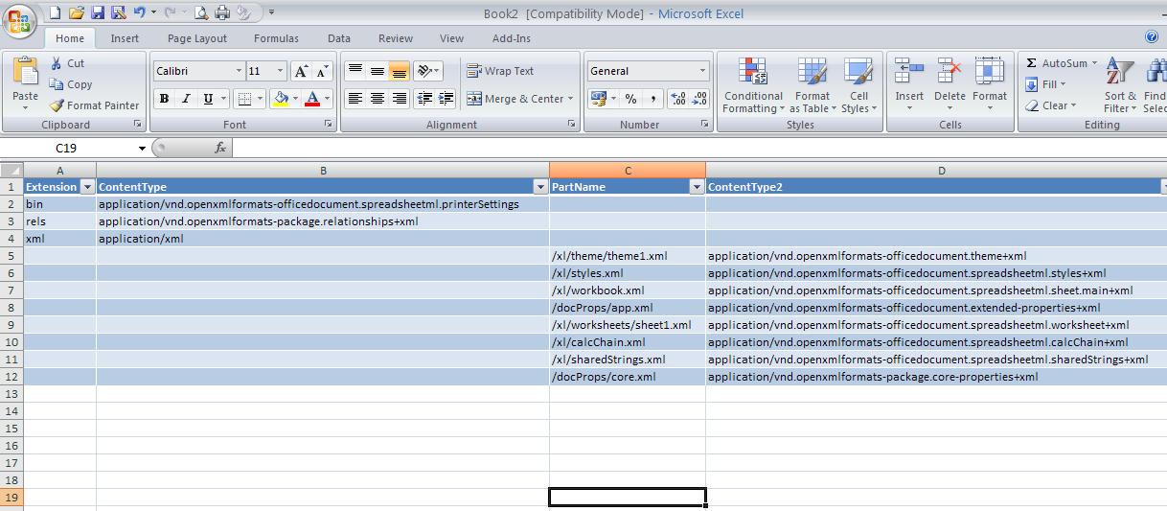
Task: Switch to the Formulas tab
Action: pos(276,38)
